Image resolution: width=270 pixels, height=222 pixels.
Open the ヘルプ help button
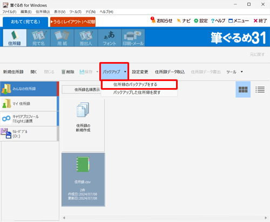pyautogui.click(x=218, y=21)
